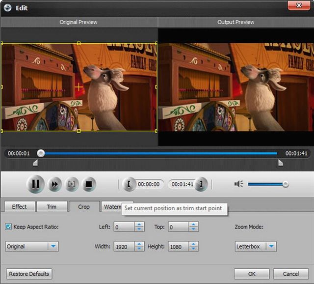Increase the Height value

(194, 244)
